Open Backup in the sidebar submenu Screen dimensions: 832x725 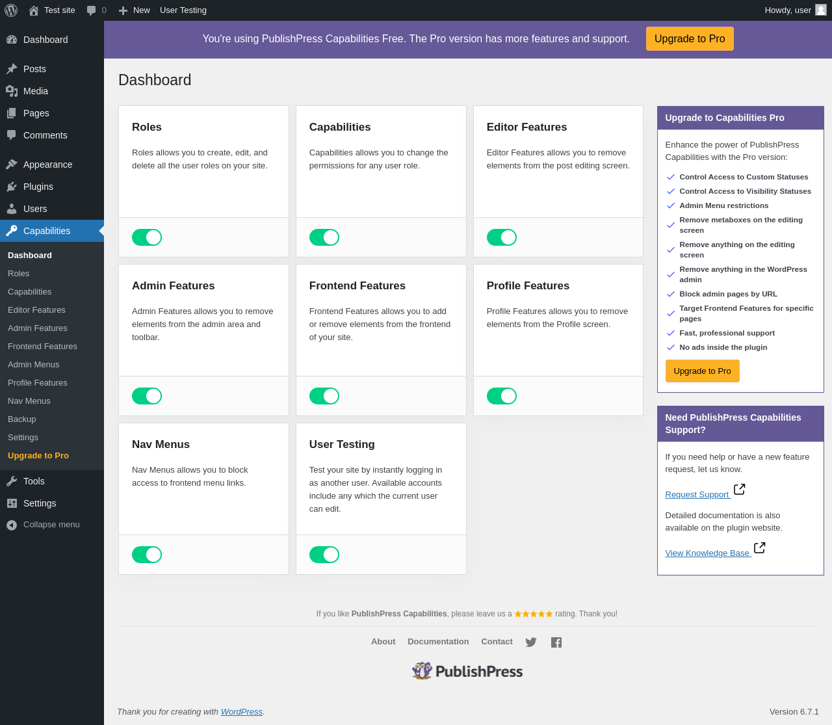pyautogui.click(x=52, y=419)
